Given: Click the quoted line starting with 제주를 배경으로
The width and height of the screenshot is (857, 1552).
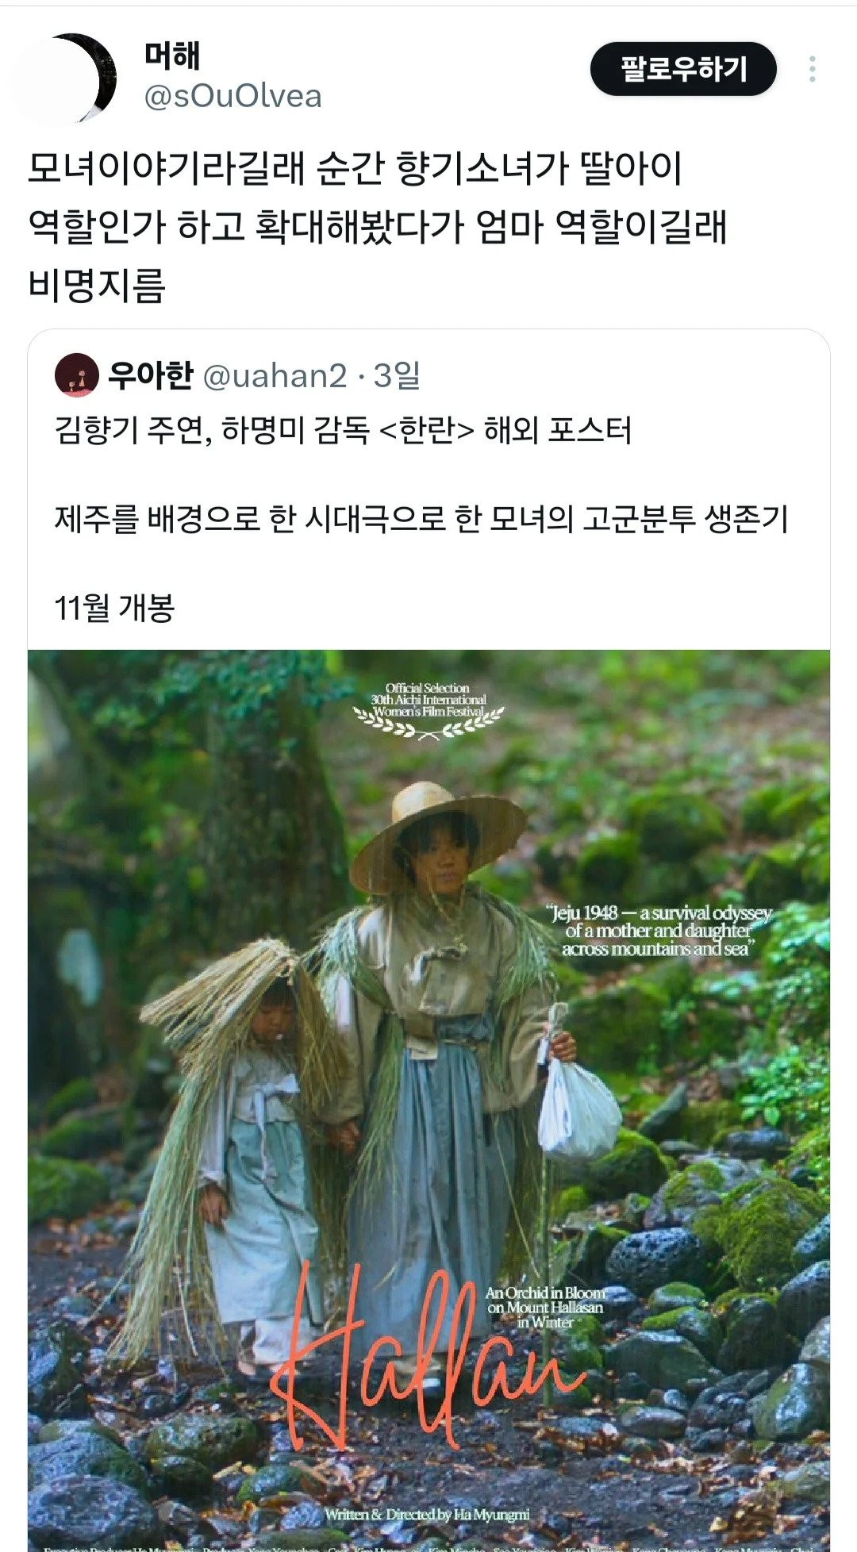Looking at the screenshot, I should pos(421,520).
